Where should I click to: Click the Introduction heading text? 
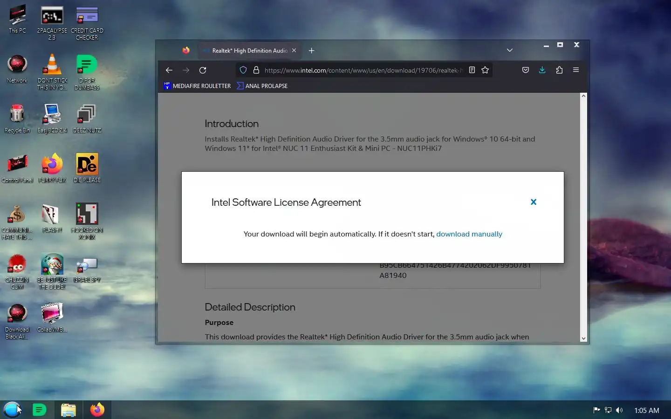232,124
